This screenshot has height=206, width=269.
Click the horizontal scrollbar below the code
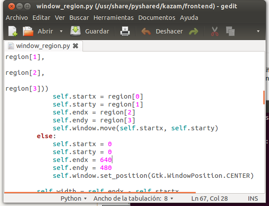tap(100, 192)
